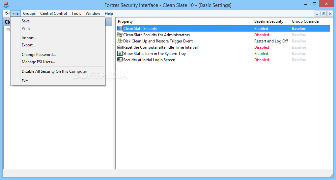336x180 pixels.
Task: Click Disabled value for Security for Administrators
Action: pyautogui.click(x=262, y=35)
